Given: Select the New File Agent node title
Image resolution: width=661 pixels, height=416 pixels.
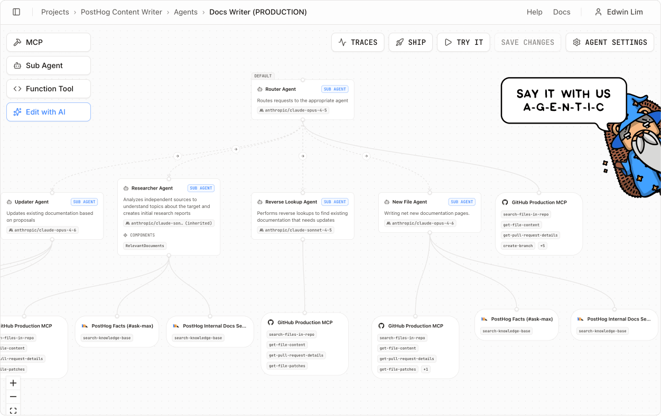Looking at the screenshot, I should tap(409, 202).
